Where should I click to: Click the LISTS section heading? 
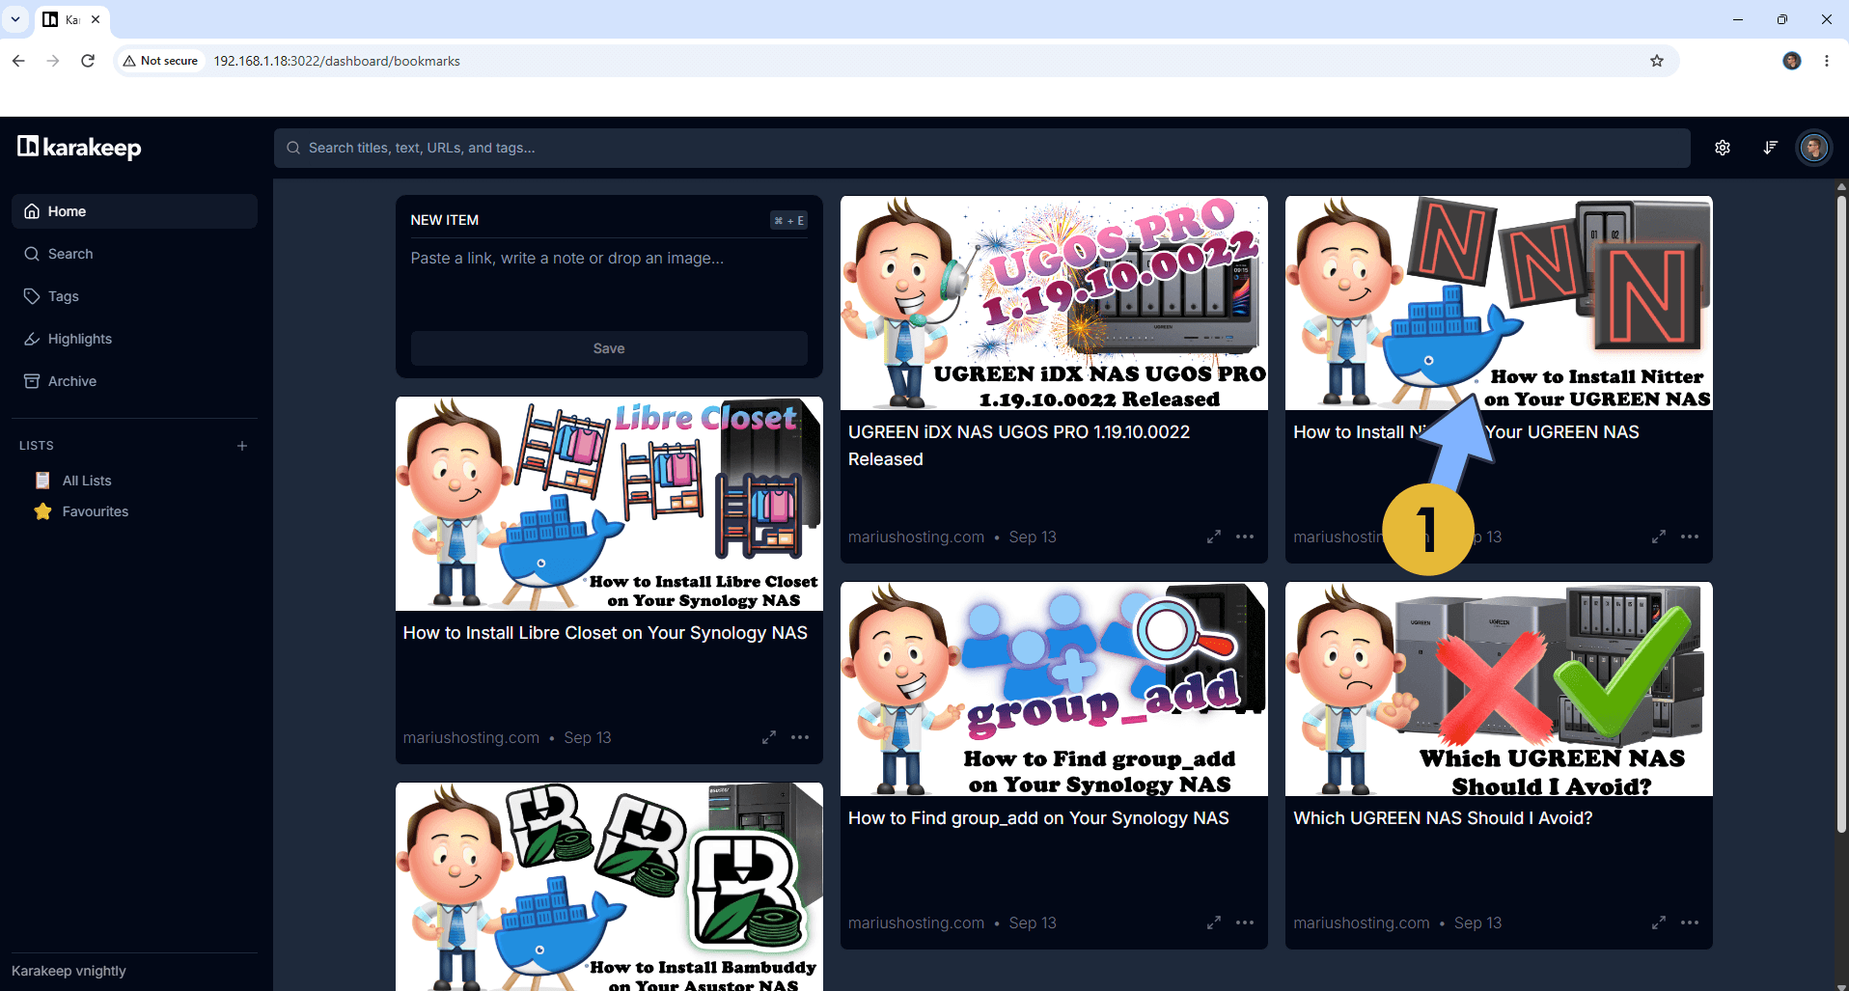[x=37, y=446]
